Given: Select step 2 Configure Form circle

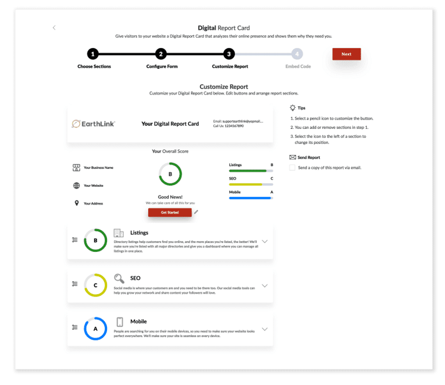Looking at the screenshot, I should (161, 54).
